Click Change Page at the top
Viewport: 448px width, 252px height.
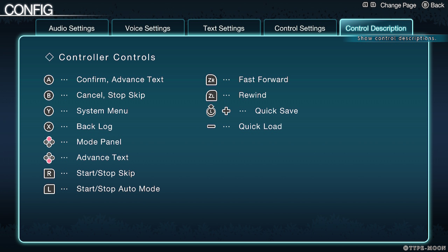(398, 5)
